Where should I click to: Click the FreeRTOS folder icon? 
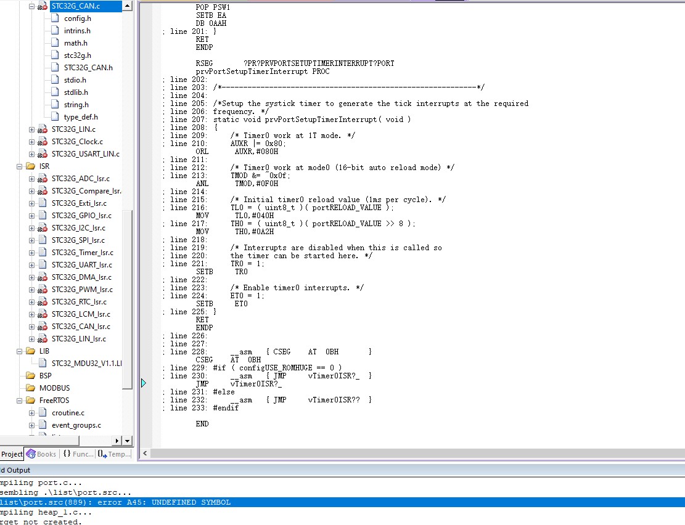31,400
